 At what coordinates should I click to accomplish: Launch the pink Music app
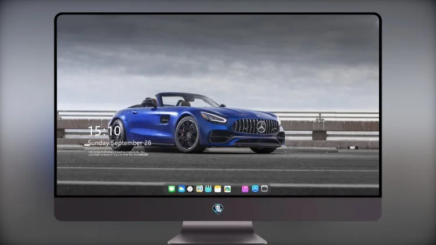pos(245,189)
